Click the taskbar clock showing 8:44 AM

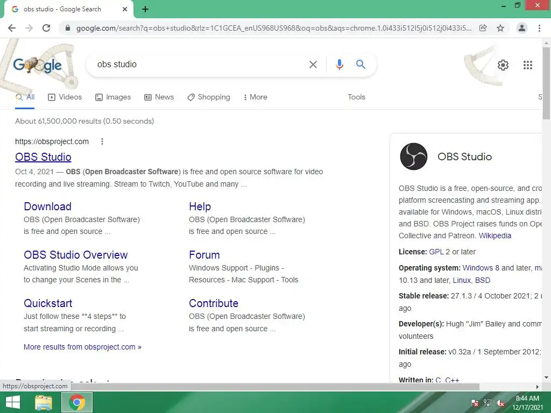click(527, 403)
